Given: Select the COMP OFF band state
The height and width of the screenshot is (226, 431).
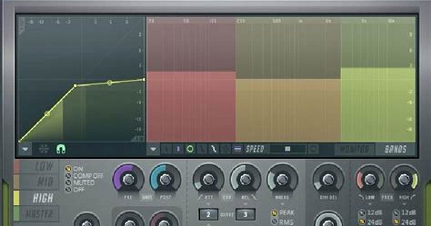Looking at the screenshot, I should point(84,176).
